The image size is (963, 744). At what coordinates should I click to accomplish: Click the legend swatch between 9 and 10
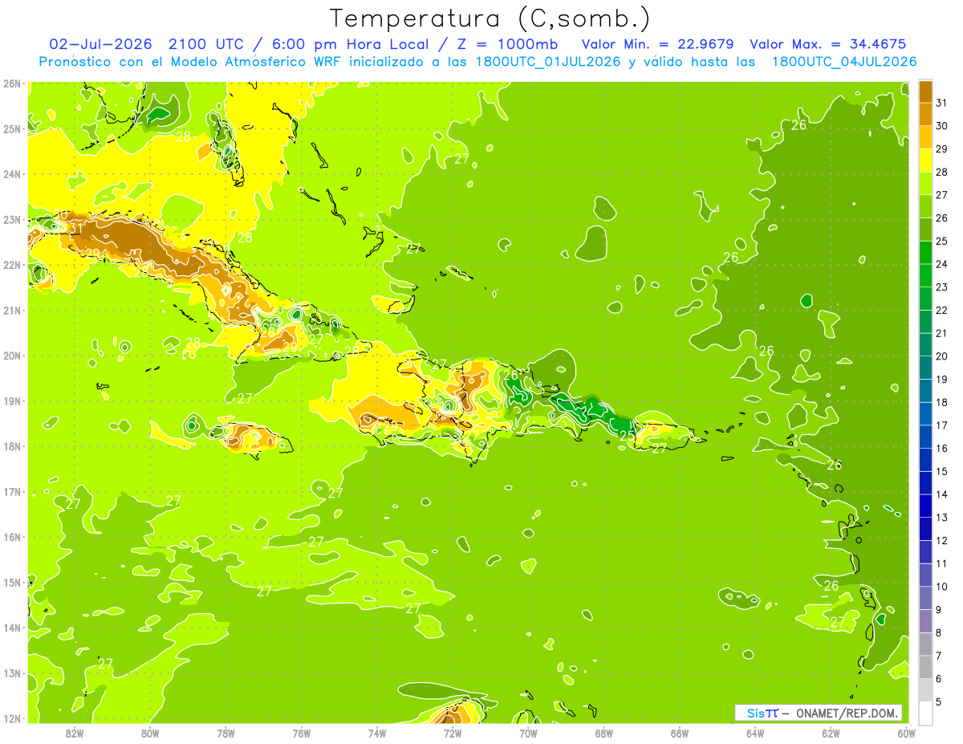point(925,597)
